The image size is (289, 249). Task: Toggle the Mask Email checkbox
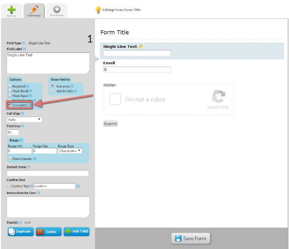[10, 91]
